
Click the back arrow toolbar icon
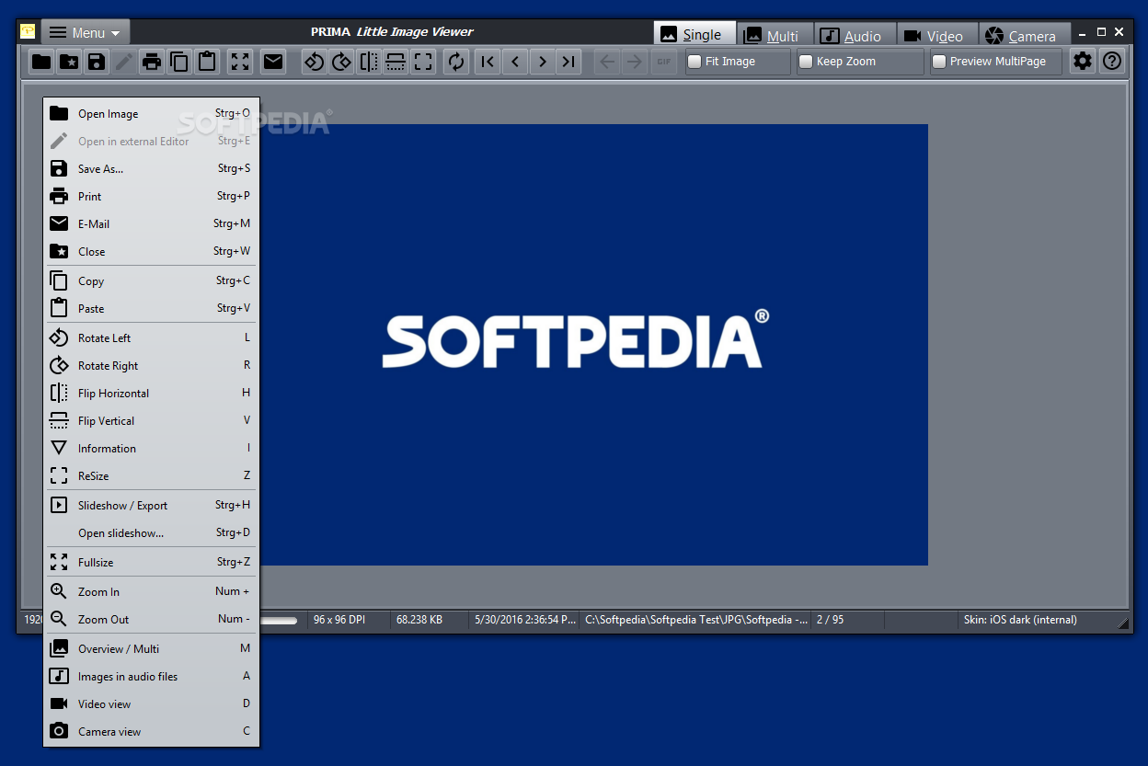click(x=607, y=62)
